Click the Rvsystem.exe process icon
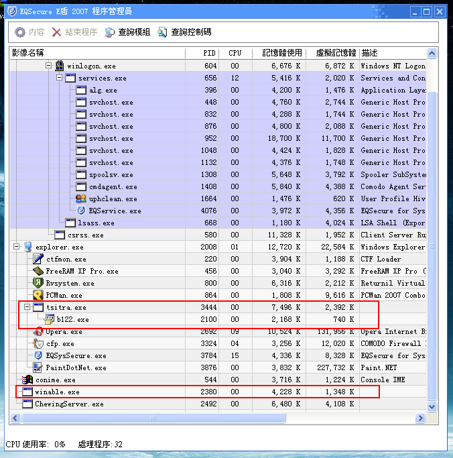This screenshot has height=458, width=453. point(38,284)
